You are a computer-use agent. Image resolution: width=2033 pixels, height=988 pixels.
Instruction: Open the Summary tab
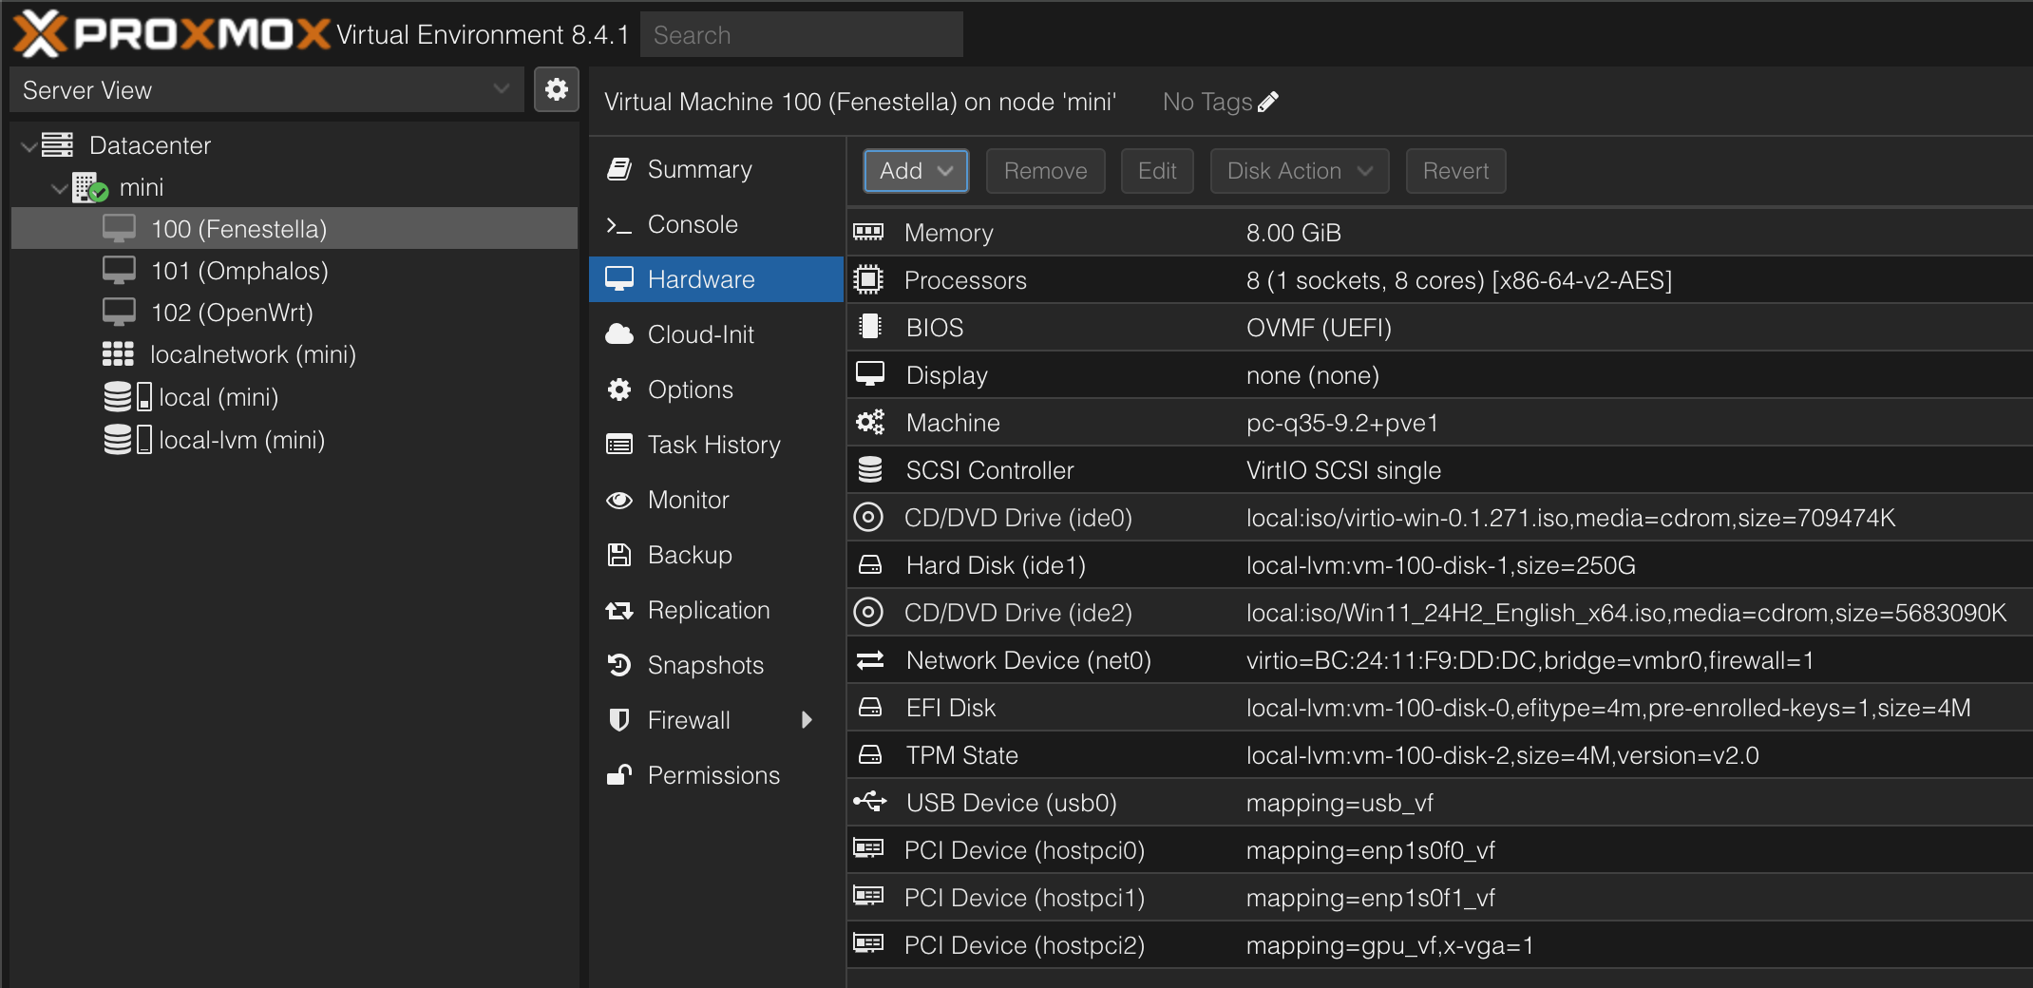(x=716, y=169)
